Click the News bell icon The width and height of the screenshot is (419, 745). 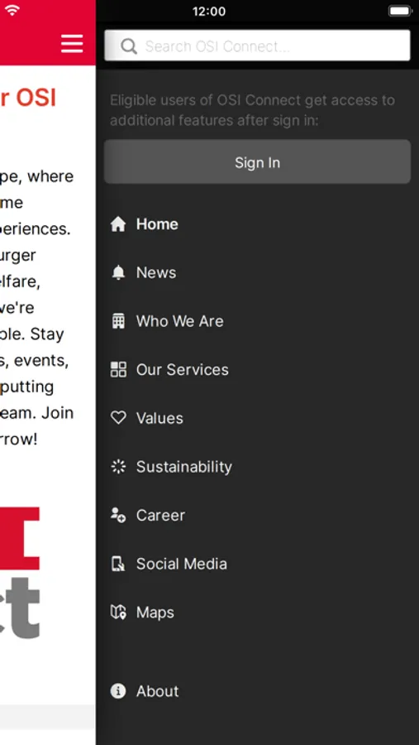pyautogui.click(x=118, y=272)
